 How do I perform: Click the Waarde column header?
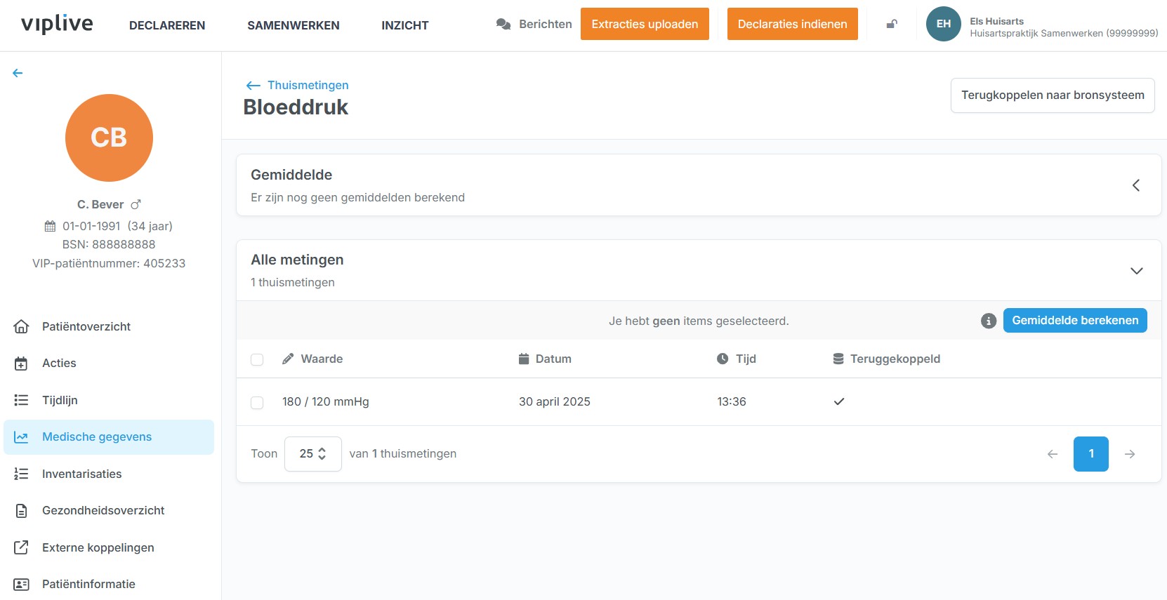click(322, 359)
